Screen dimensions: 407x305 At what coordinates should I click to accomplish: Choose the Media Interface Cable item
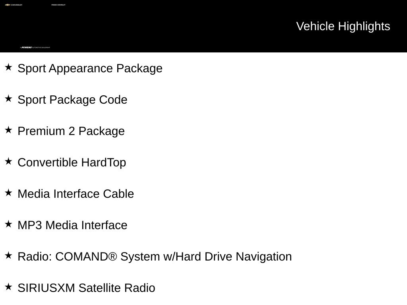76,194
